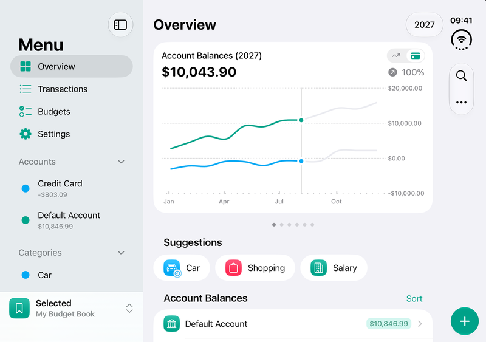Click the red shopping bag icon
Image resolution: width=486 pixels, height=342 pixels.
click(x=233, y=268)
